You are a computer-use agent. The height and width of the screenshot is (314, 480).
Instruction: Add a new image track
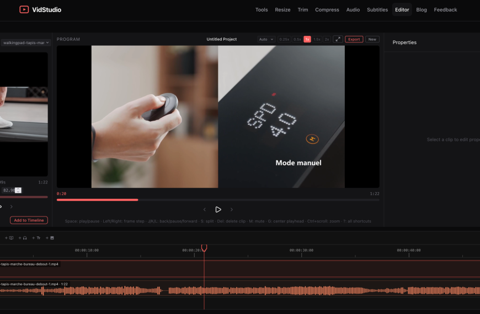(50, 238)
